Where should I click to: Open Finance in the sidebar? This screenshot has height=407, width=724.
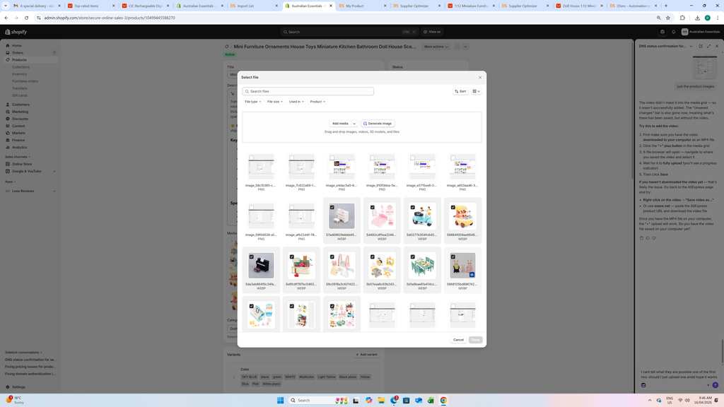coord(18,141)
